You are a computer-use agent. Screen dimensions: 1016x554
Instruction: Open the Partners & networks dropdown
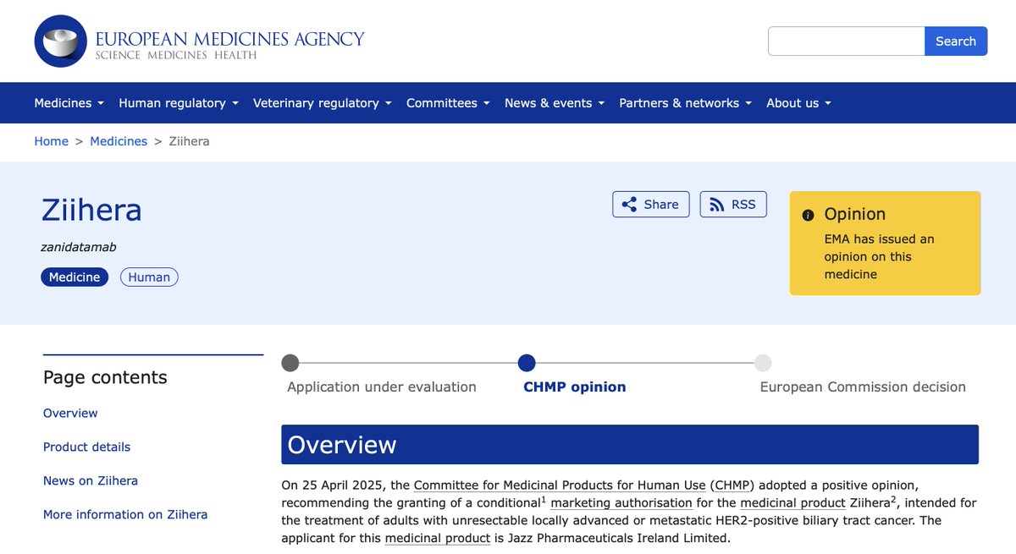(x=686, y=103)
